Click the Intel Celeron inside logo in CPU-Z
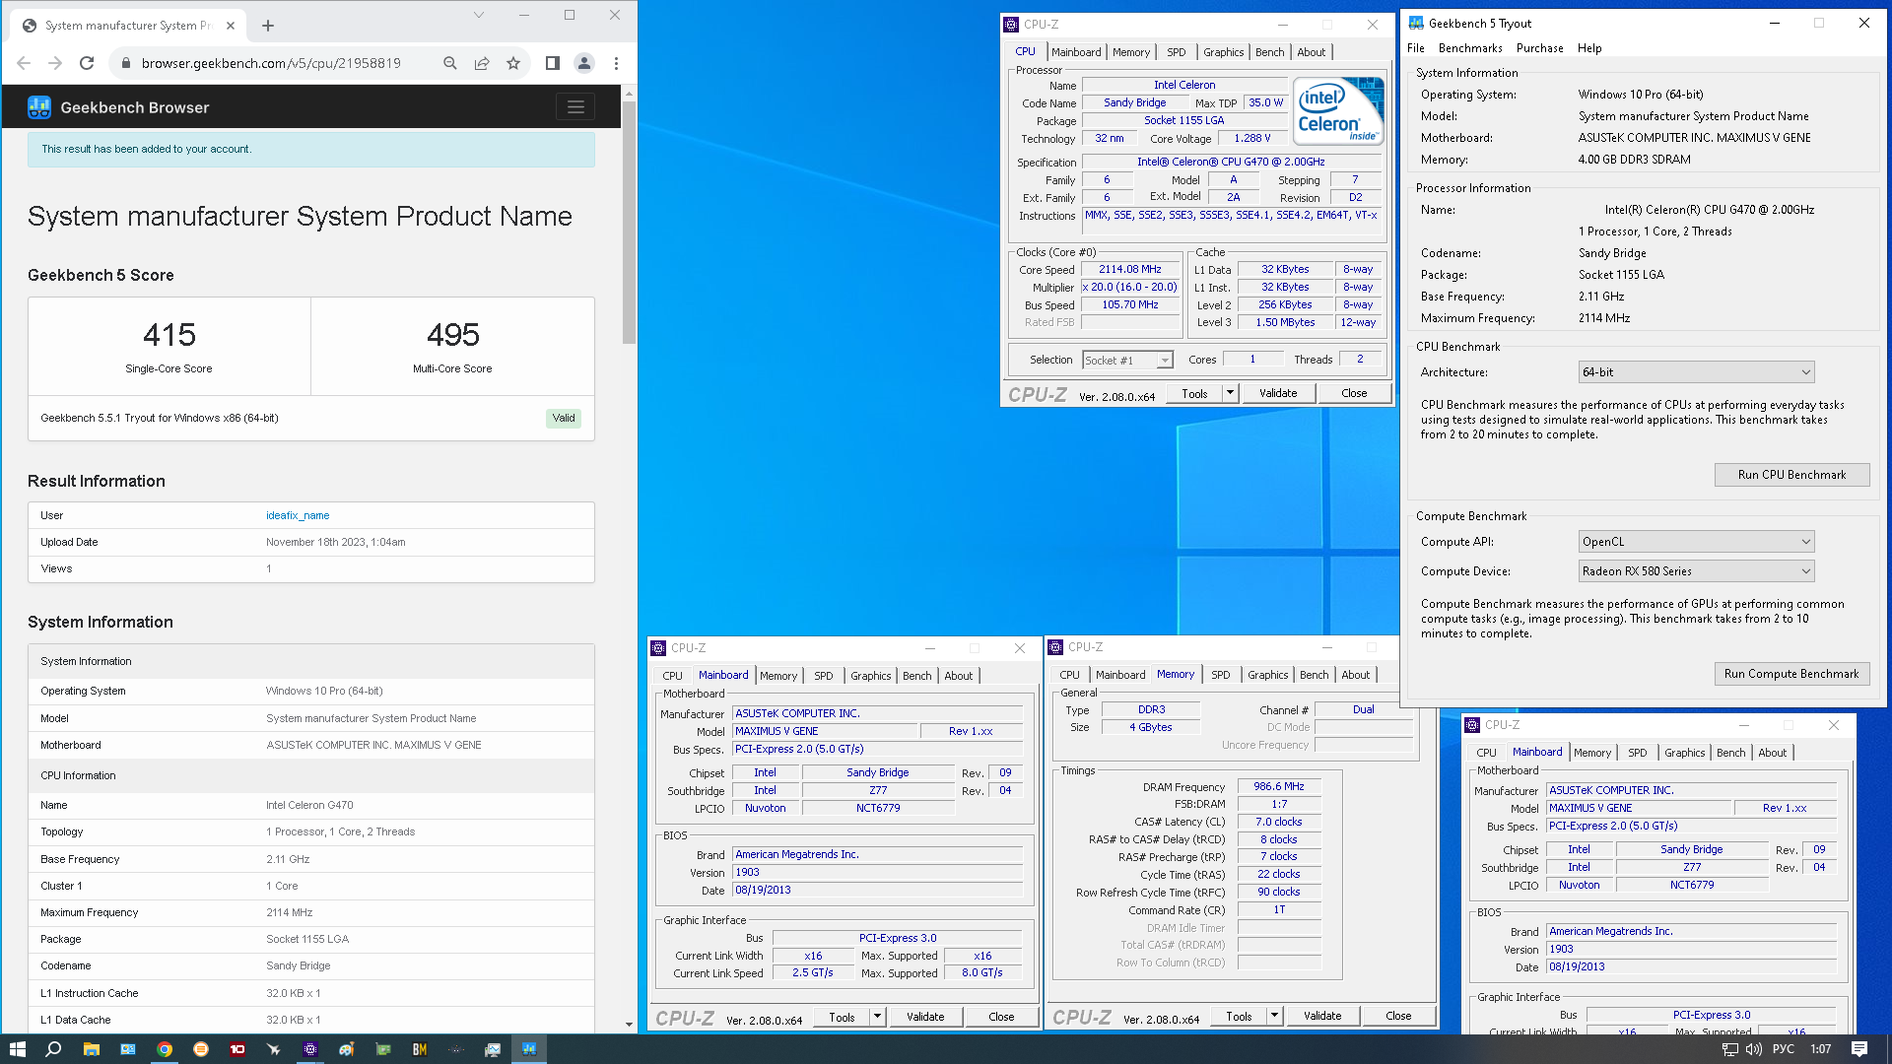Viewport: 1892px width, 1064px height. point(1338,111)
